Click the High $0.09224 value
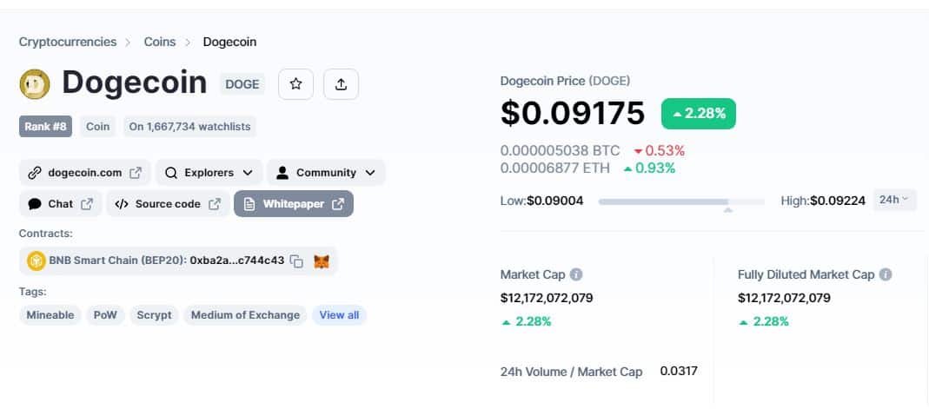This screenshot has height=409, width=929. pos(838,201)
